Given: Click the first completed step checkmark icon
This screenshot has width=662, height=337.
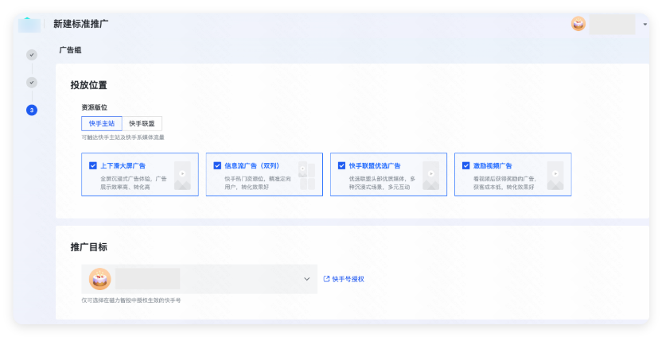Looking at the screenshot, I should pyautogui.click(x=32, y=55).
